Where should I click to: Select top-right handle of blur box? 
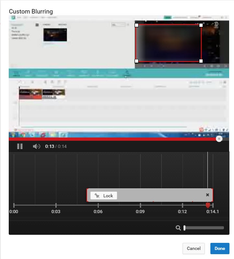point(201,25)
